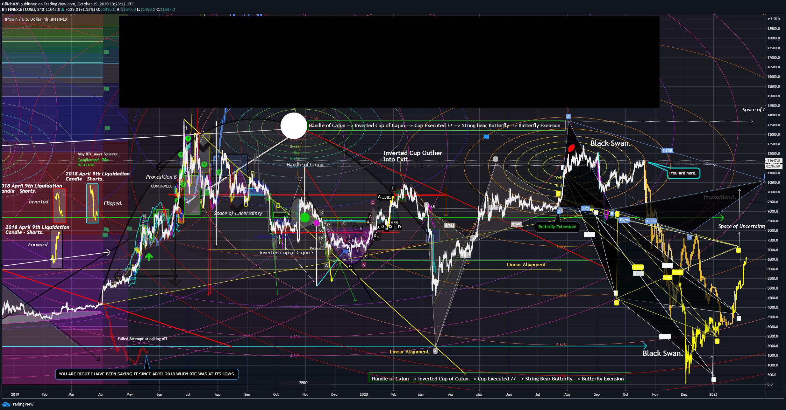Screen dimensions: 786x410
Task: Select the 'Inverted Cup of Cajun->' label
Action: pyautogui.click(x=286, y=252)
